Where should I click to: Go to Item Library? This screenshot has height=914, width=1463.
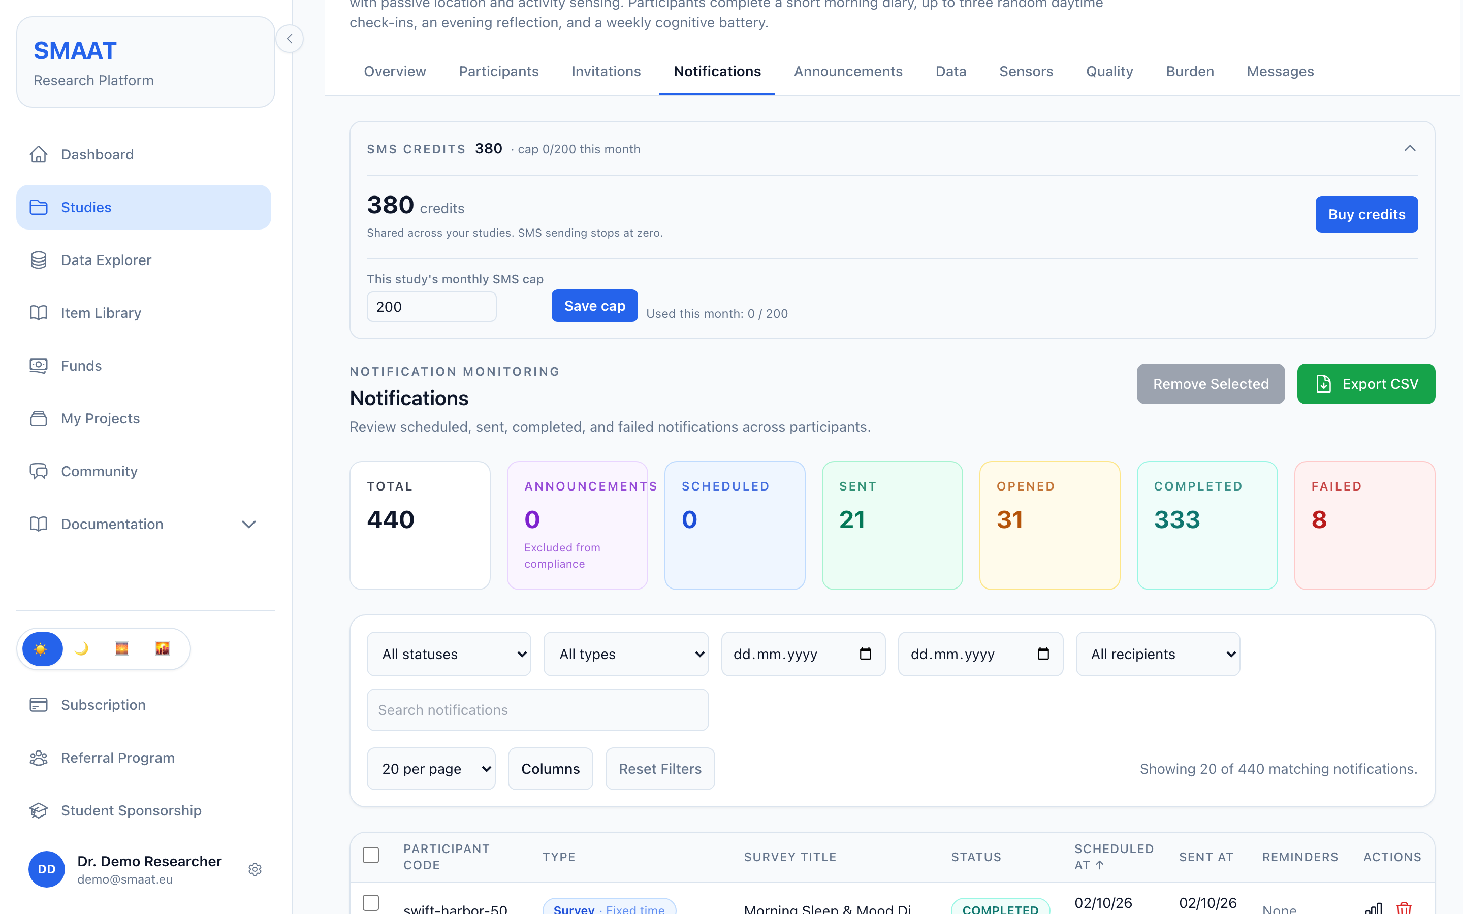144,312
